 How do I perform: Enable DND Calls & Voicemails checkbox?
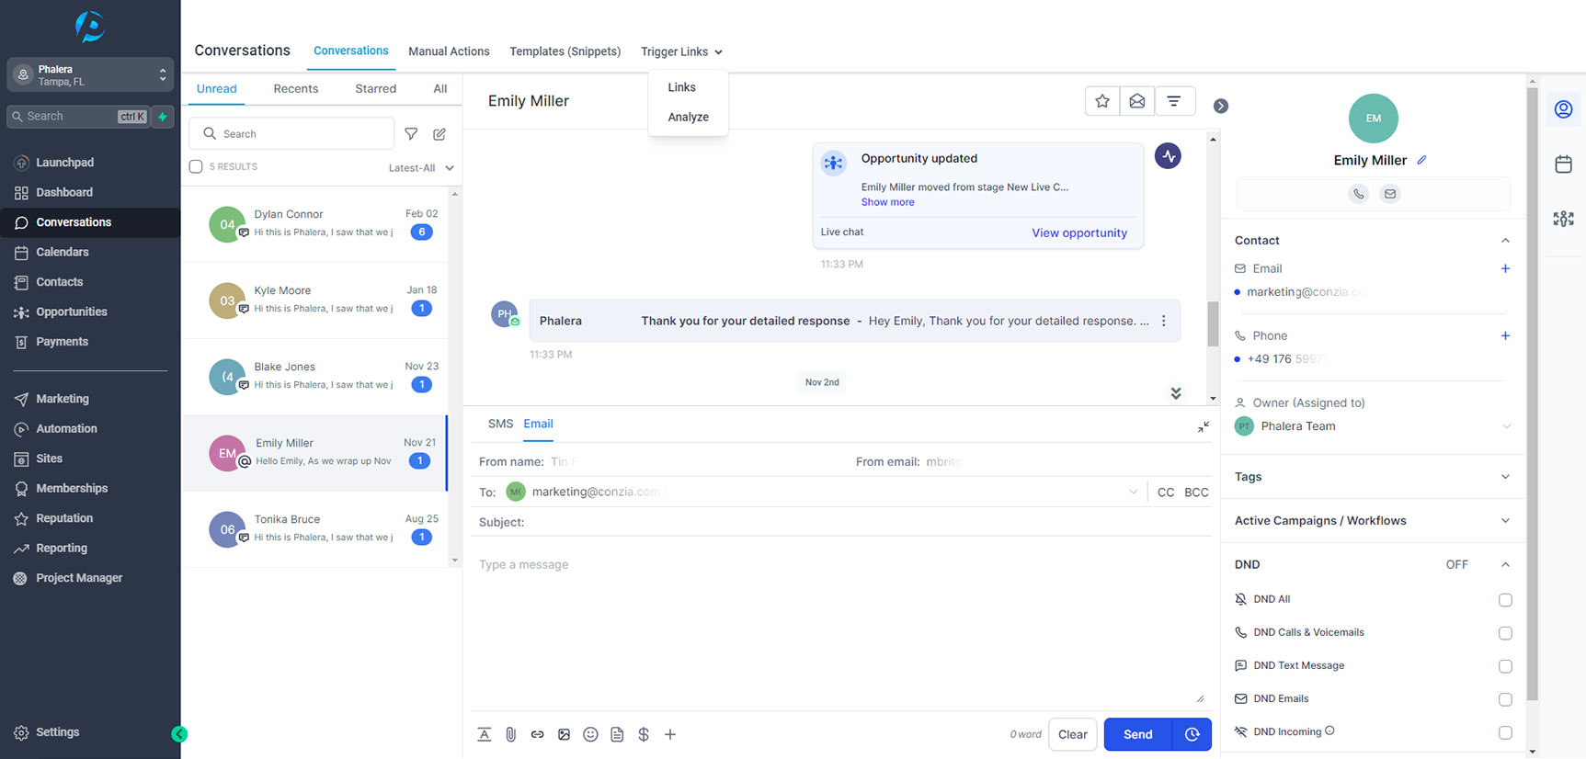click(x=1505, y=633)
